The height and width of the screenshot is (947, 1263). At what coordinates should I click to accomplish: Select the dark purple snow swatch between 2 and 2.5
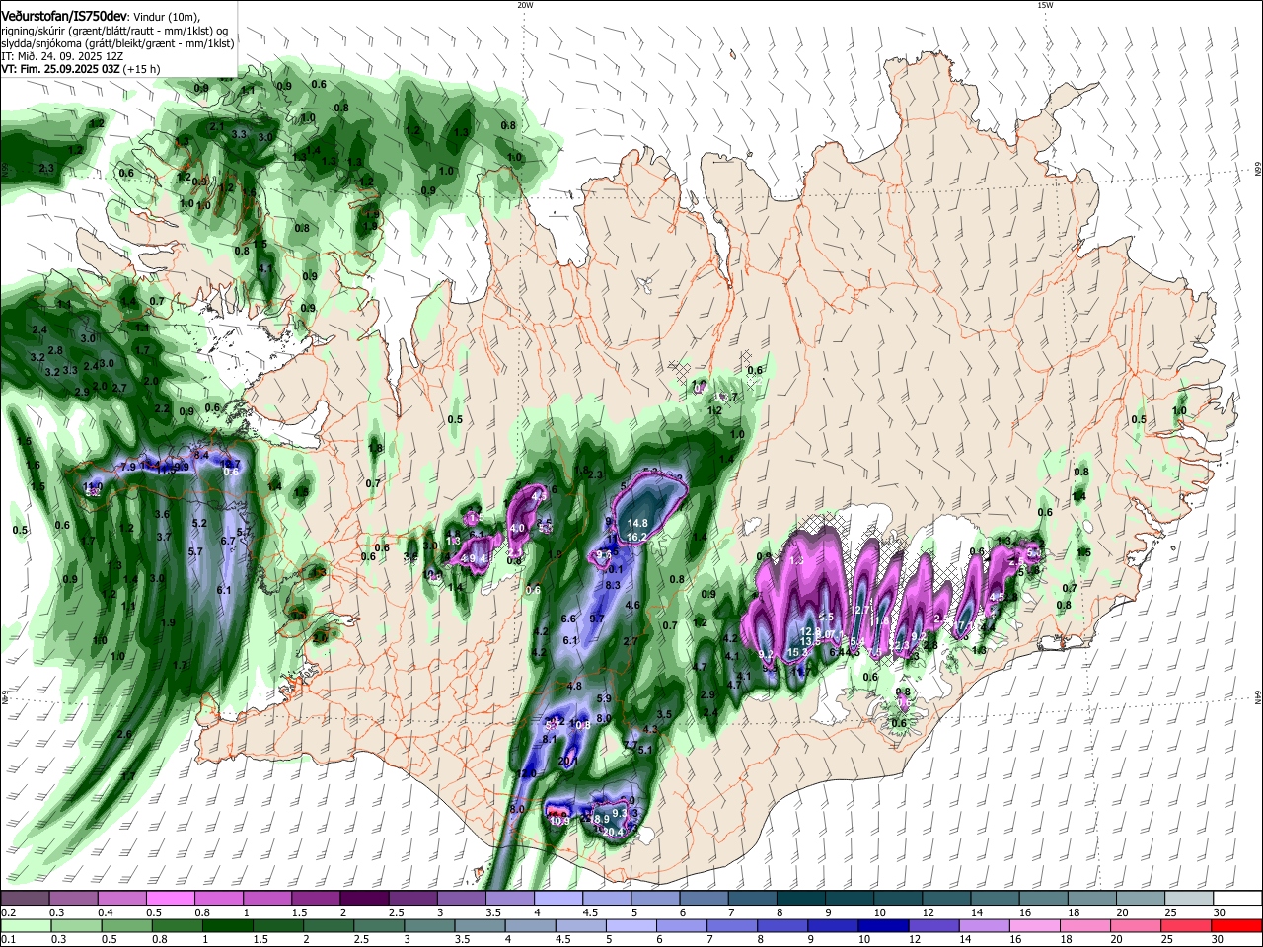(364, 898)
